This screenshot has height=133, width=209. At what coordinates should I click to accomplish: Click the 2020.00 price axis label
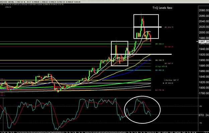[204, 27]
